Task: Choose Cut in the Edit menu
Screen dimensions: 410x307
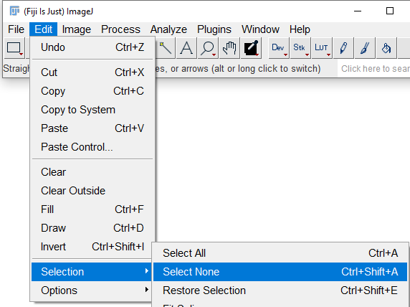Action: tap(92, 72)
